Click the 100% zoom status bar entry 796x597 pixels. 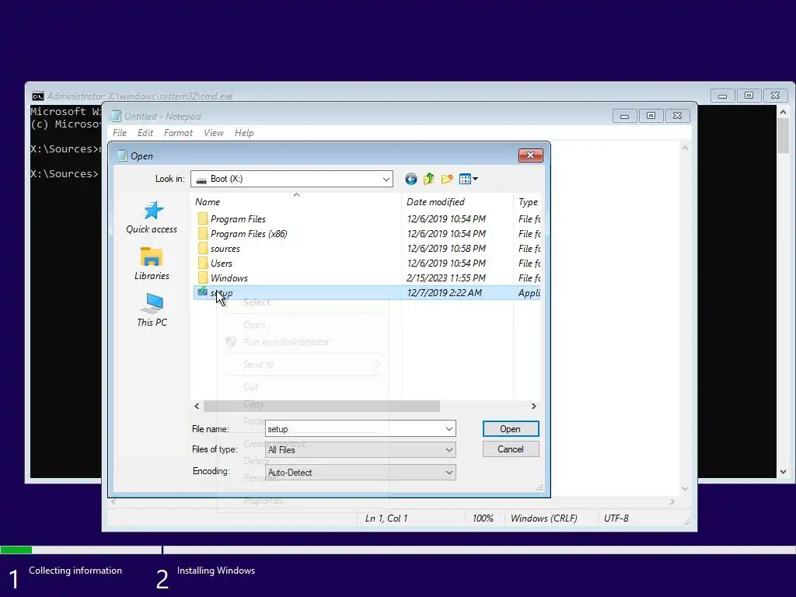click(x=483, y=518)
